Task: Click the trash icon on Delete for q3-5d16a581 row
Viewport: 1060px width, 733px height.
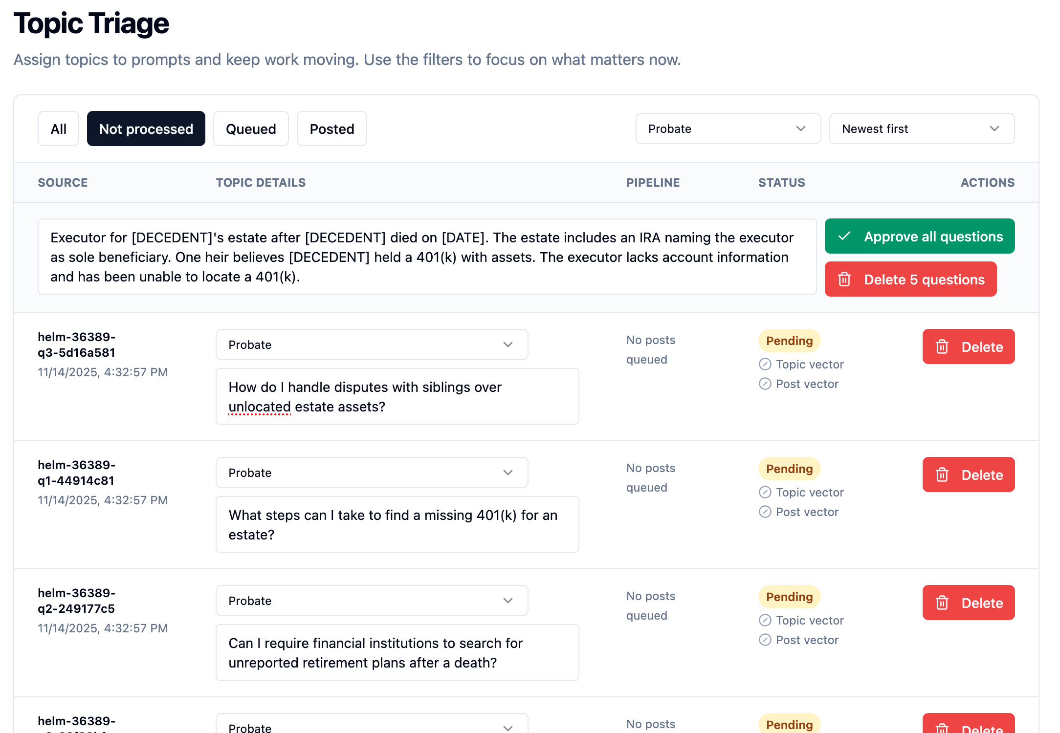Action: point(943,346)
